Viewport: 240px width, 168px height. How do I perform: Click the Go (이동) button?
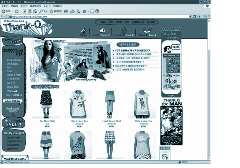tap(197, 16)
